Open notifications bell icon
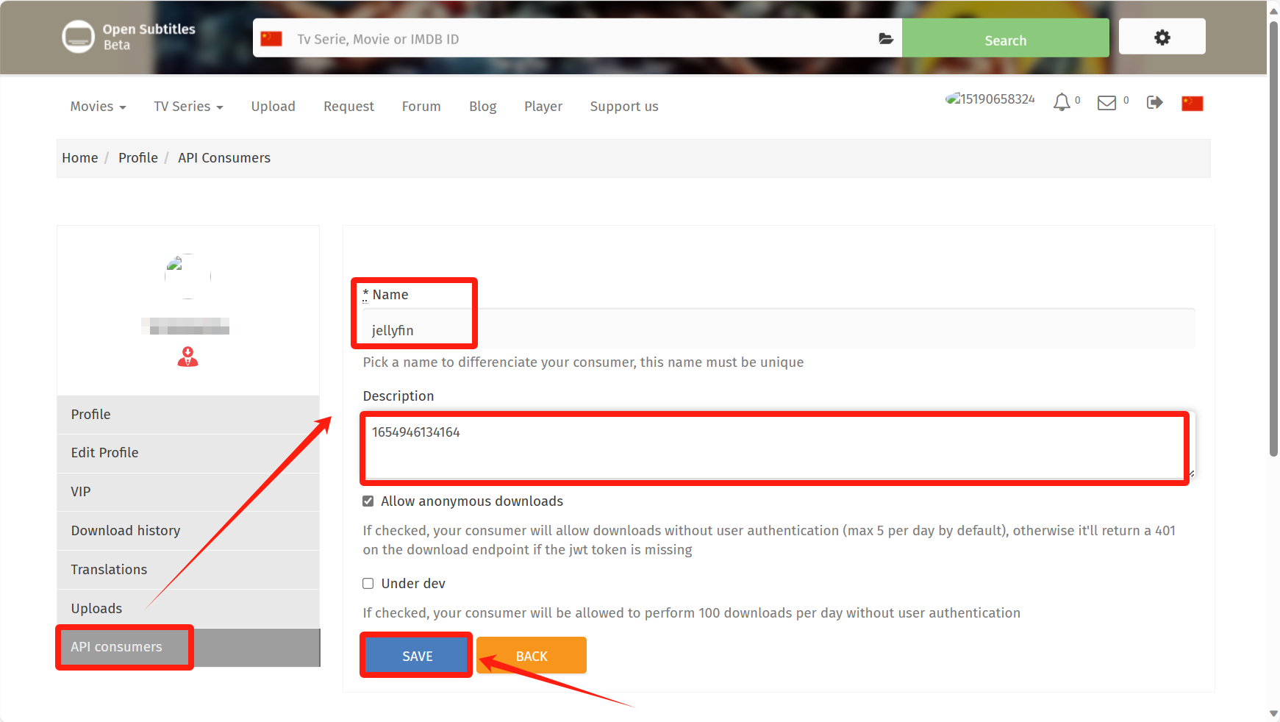The width and height of the screenshot is (1280, 722). (1062, 102)
